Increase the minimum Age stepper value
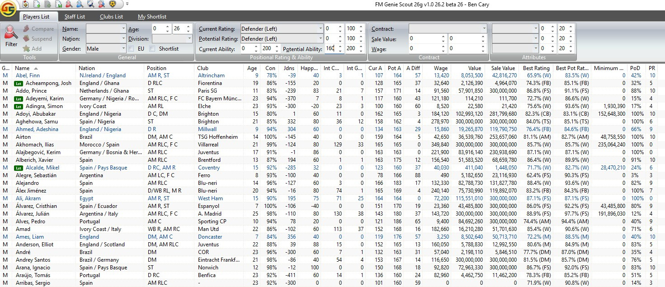The height and width of the screenshot is (287, 665). click(x=168, y=26)
